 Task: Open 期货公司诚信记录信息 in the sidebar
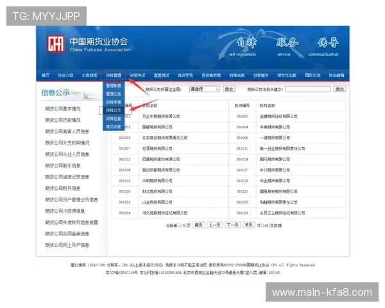67,177
